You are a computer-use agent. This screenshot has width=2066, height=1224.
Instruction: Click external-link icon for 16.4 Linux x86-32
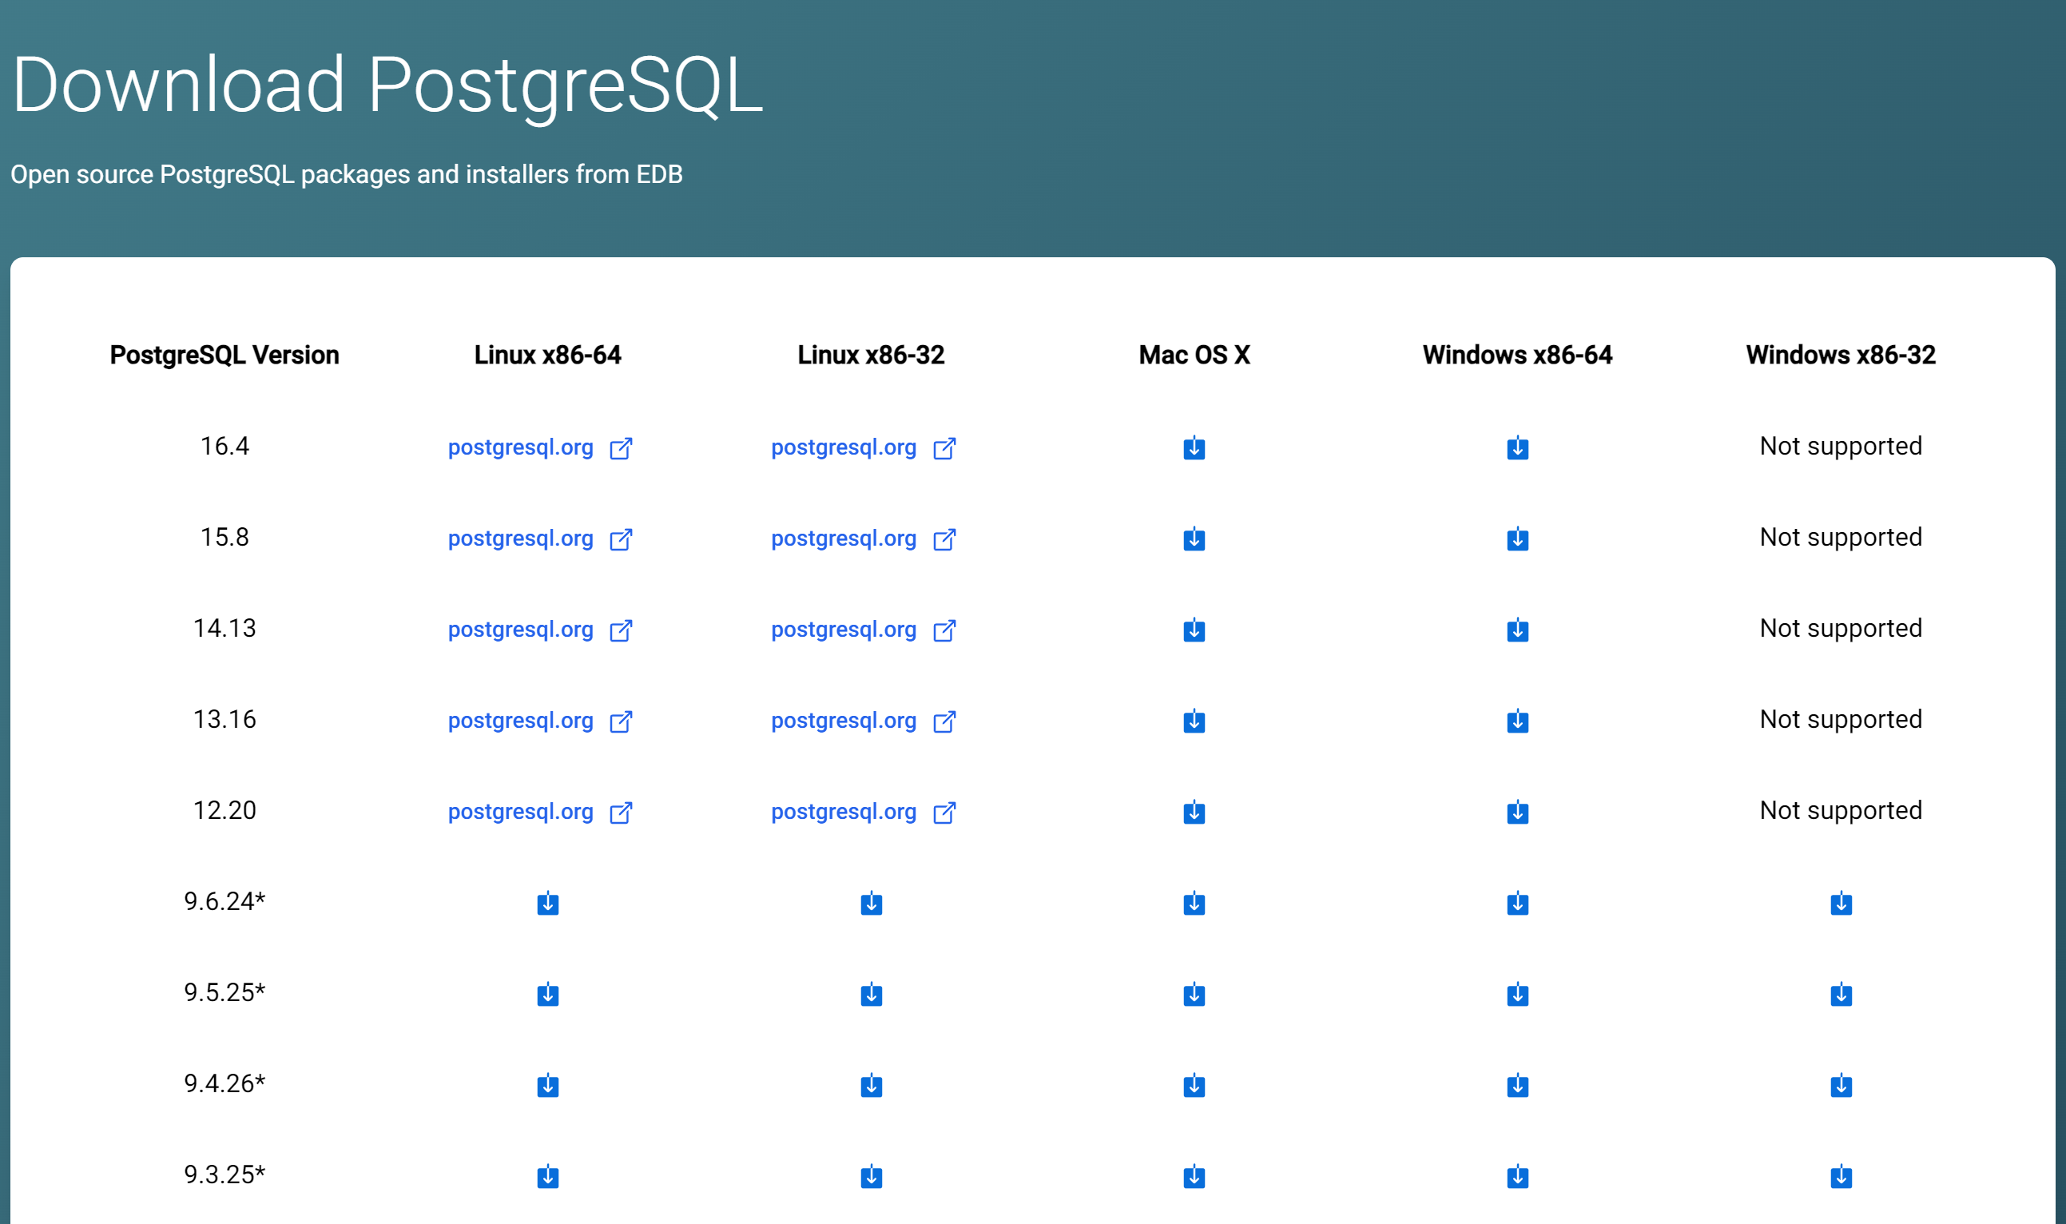pos(944,448)
